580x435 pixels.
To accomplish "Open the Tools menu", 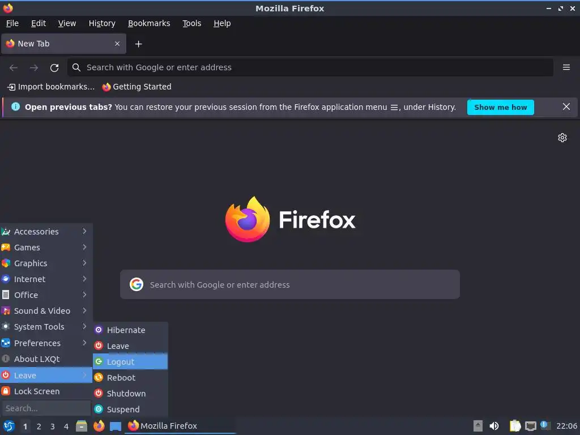I will tap(191, 23).
